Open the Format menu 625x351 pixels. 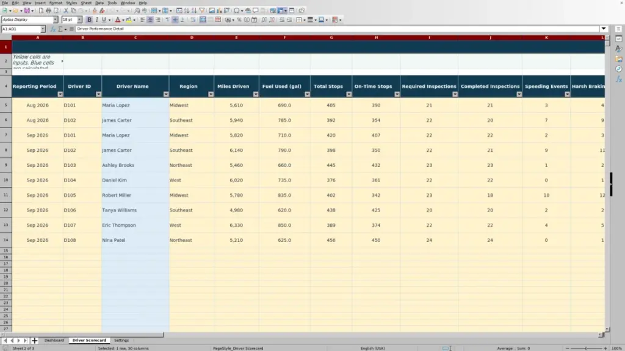click(56, 3)
